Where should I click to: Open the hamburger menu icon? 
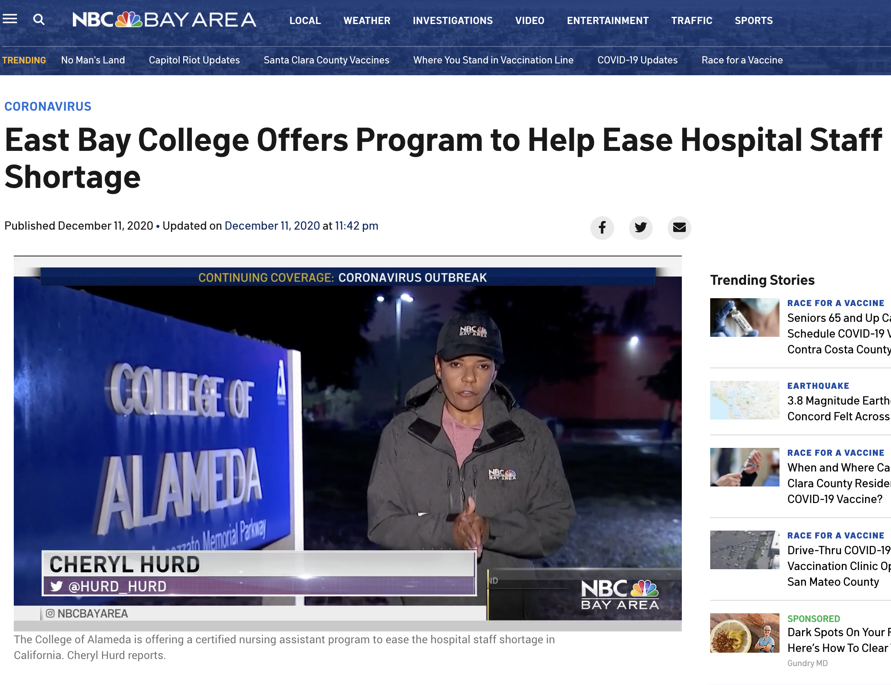tap(10, 19)
